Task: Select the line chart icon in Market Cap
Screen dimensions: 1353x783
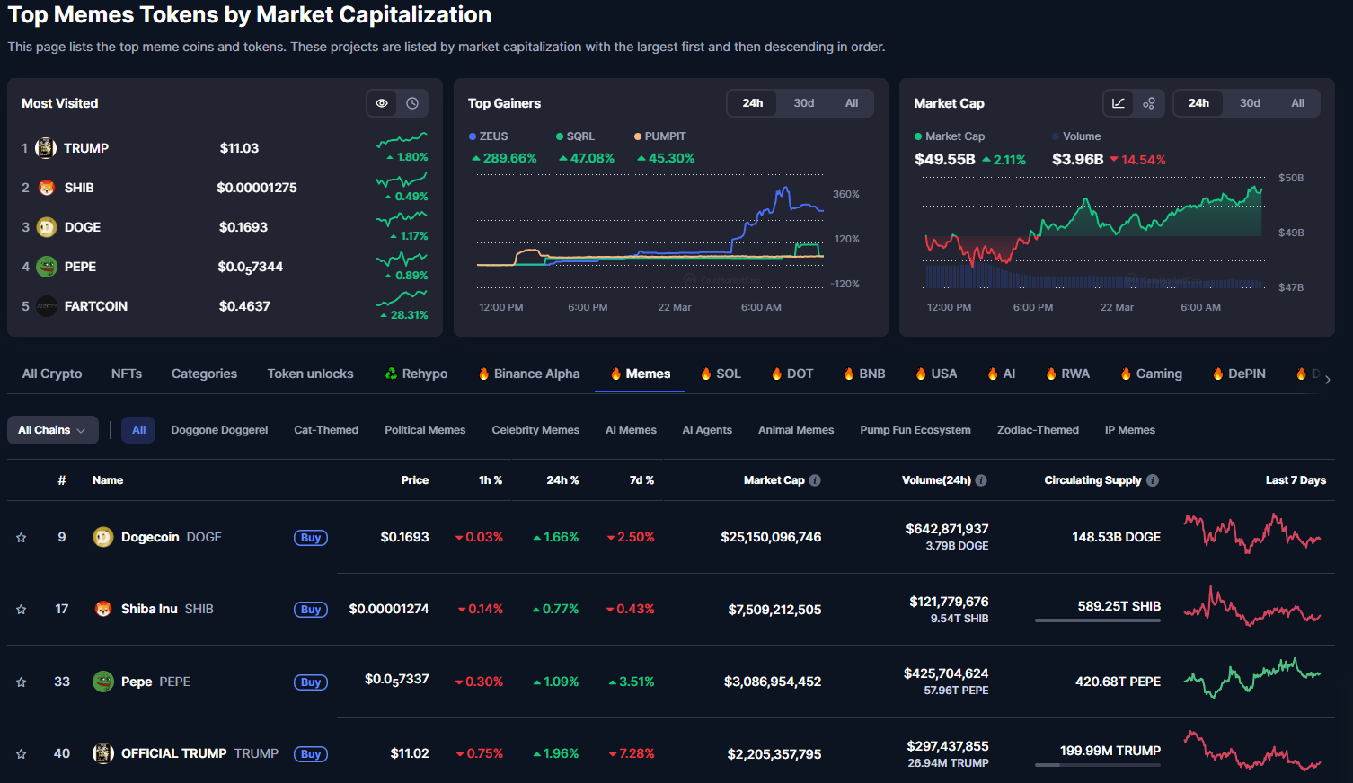Action: tap(1119, 103)
